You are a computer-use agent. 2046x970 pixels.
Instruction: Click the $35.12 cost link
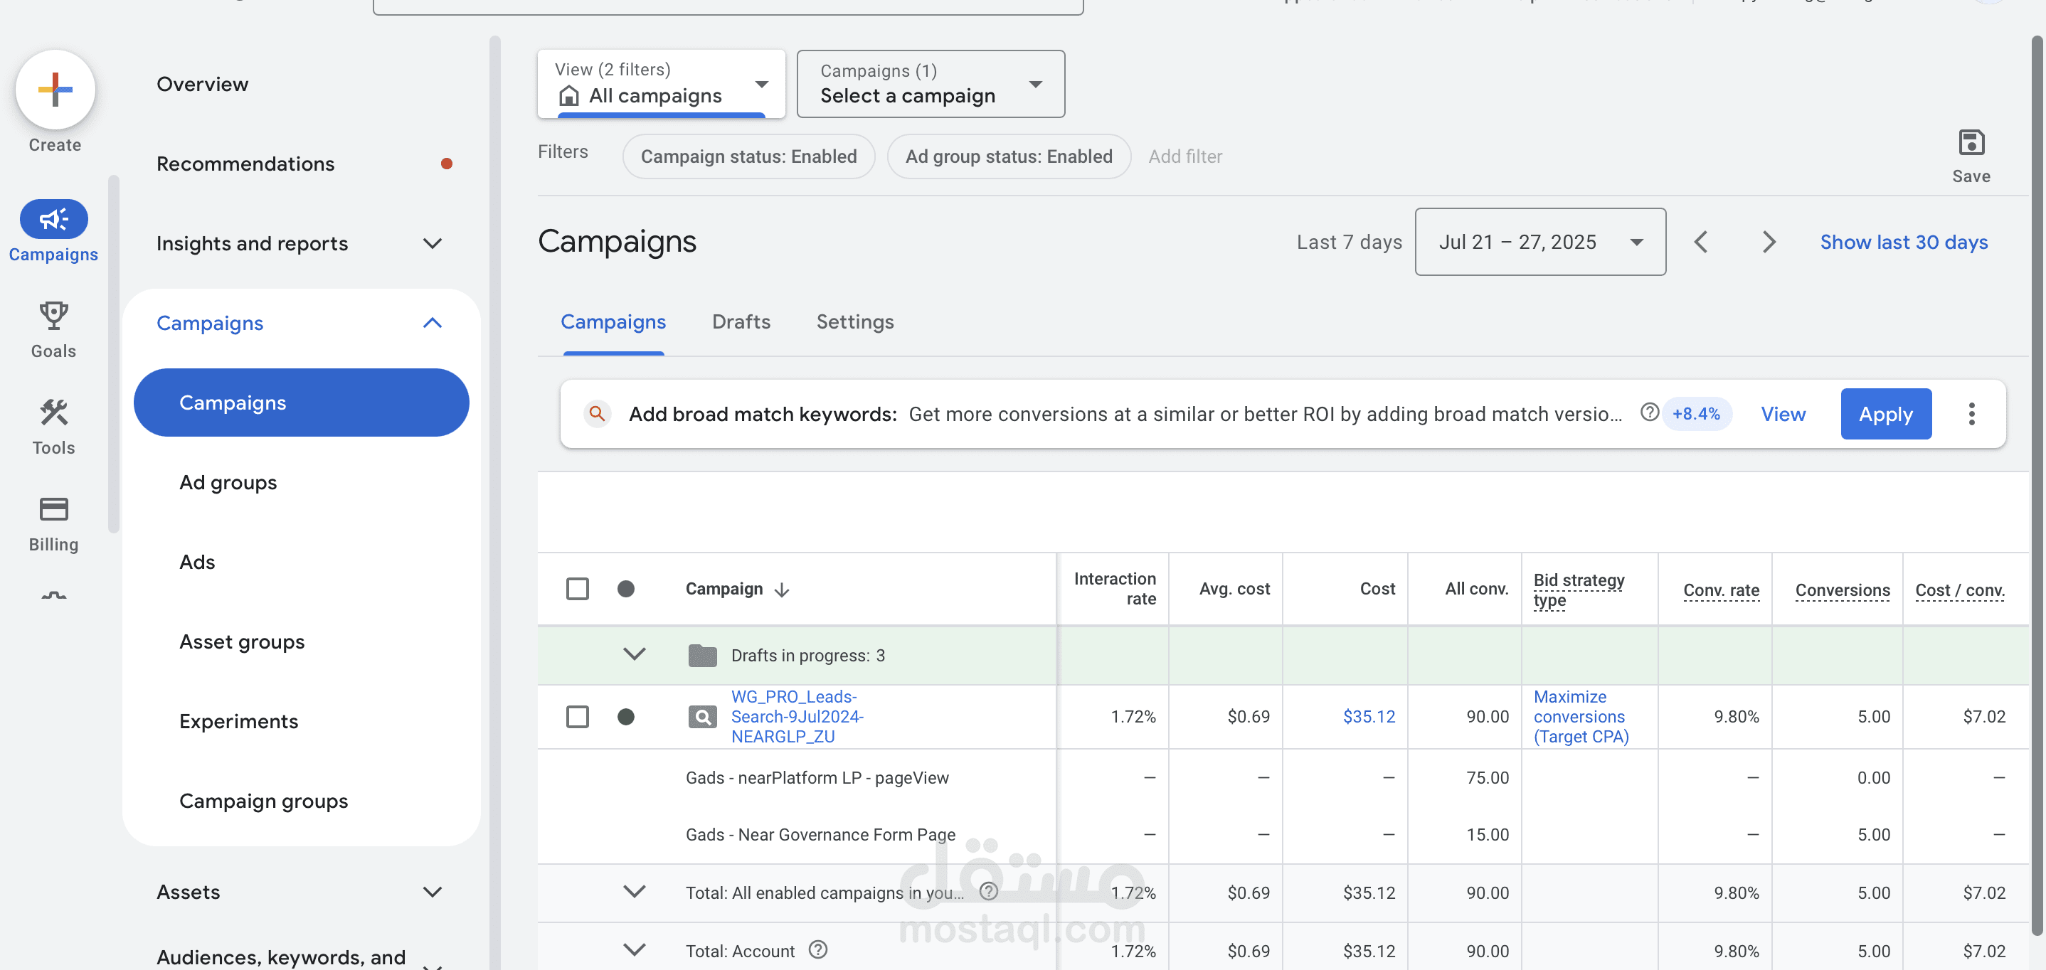pos(1369,717)
